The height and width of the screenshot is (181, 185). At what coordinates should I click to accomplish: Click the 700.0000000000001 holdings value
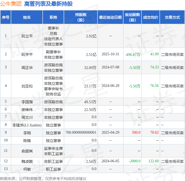coord(81,133)
